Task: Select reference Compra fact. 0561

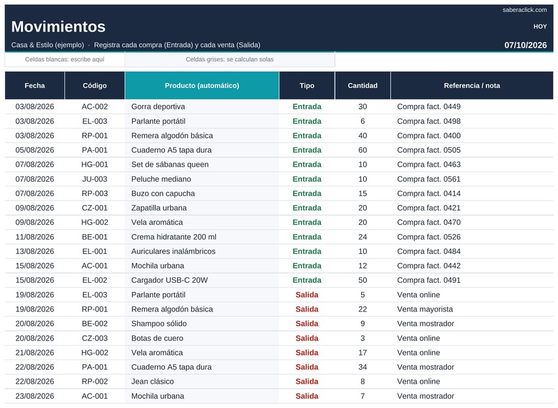Action: (472, 179)
